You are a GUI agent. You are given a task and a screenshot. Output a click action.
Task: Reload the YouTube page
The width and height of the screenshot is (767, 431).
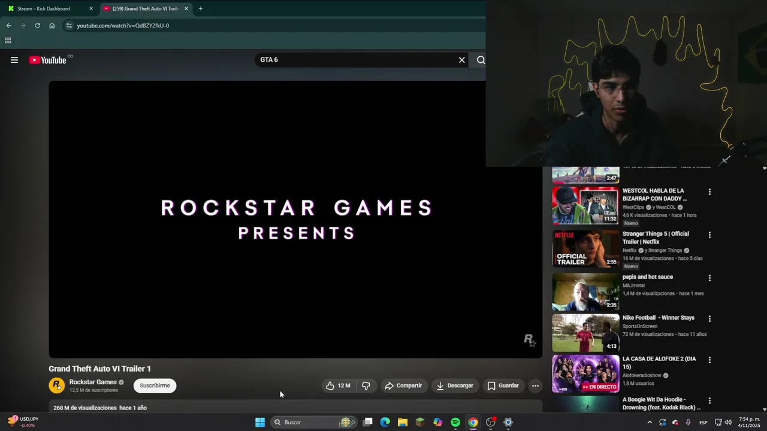click(37, 26)
